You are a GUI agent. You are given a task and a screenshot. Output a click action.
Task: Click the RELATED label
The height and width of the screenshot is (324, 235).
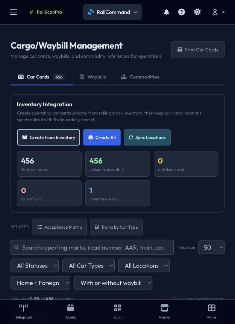[20, 227]
